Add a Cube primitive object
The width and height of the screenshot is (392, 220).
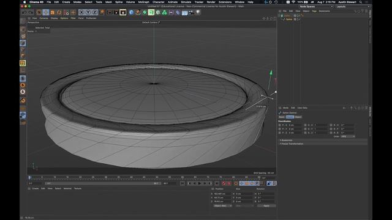[x=132, y=12]
